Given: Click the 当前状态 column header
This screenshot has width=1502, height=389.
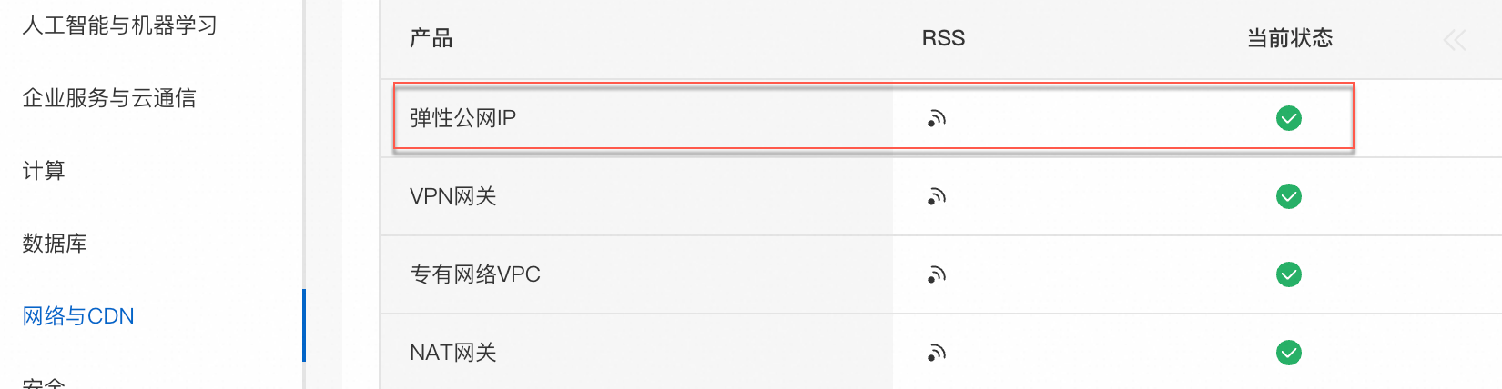Looking at the screenshot, I should tap(1289, 38).
